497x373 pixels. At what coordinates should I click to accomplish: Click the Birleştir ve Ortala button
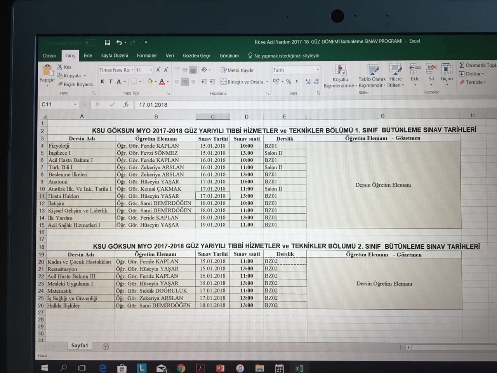click(242, 82)
